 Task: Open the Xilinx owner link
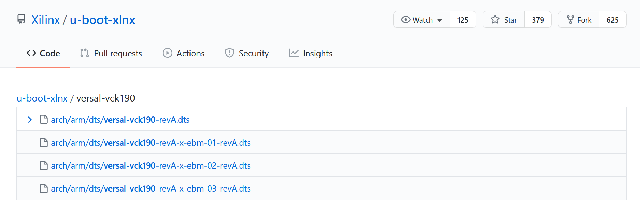(46, 20)
